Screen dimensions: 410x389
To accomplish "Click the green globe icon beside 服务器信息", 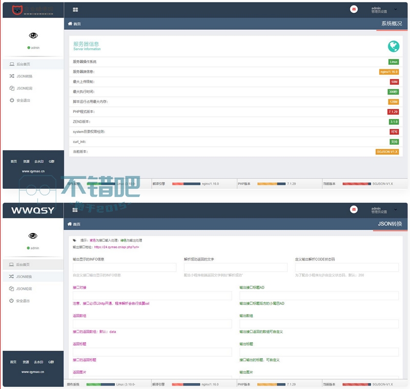I will (393, 47).
